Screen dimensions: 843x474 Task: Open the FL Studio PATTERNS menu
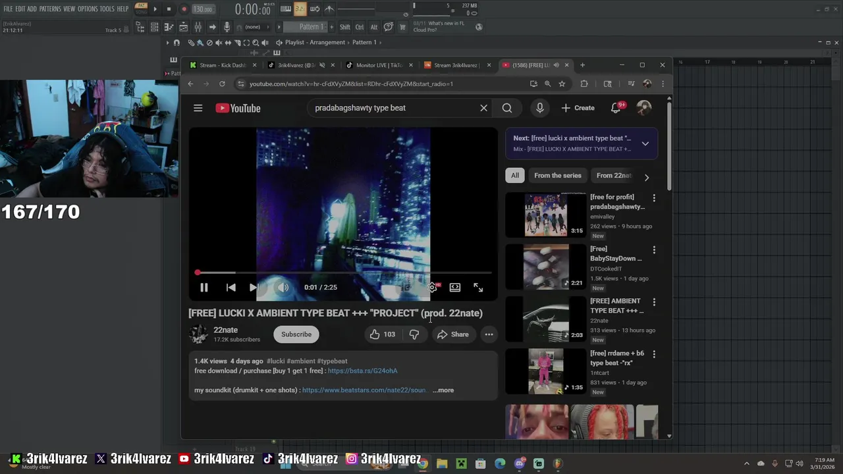50,9
